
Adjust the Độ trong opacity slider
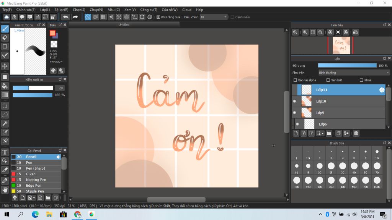[x=347, y=66]
